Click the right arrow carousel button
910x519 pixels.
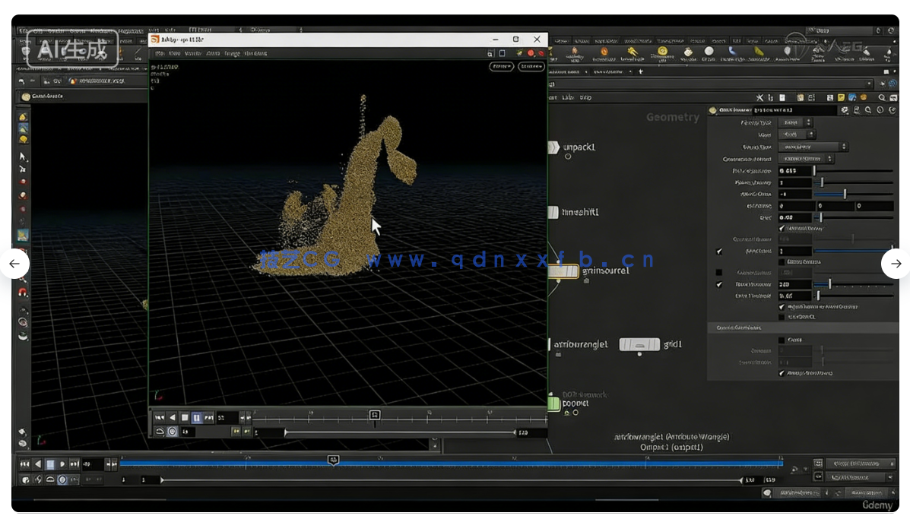click(x=896, y=264)
